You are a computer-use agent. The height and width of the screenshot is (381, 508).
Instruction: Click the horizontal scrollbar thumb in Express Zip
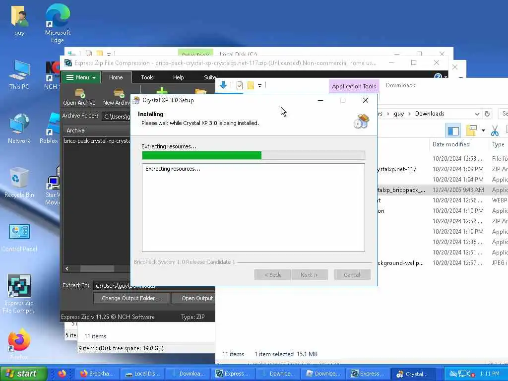click(x=97, y=268)
